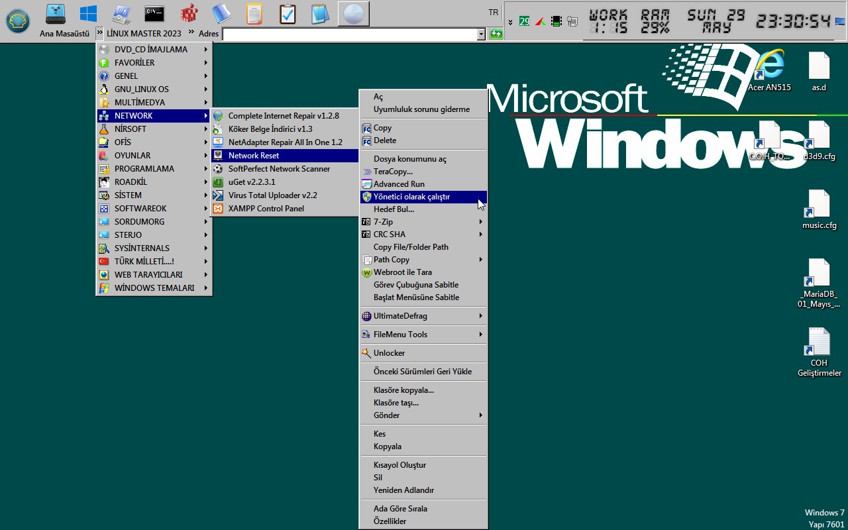Select the as.d desktop file
This screenshot has height=530, width=848.
point(820,72)
